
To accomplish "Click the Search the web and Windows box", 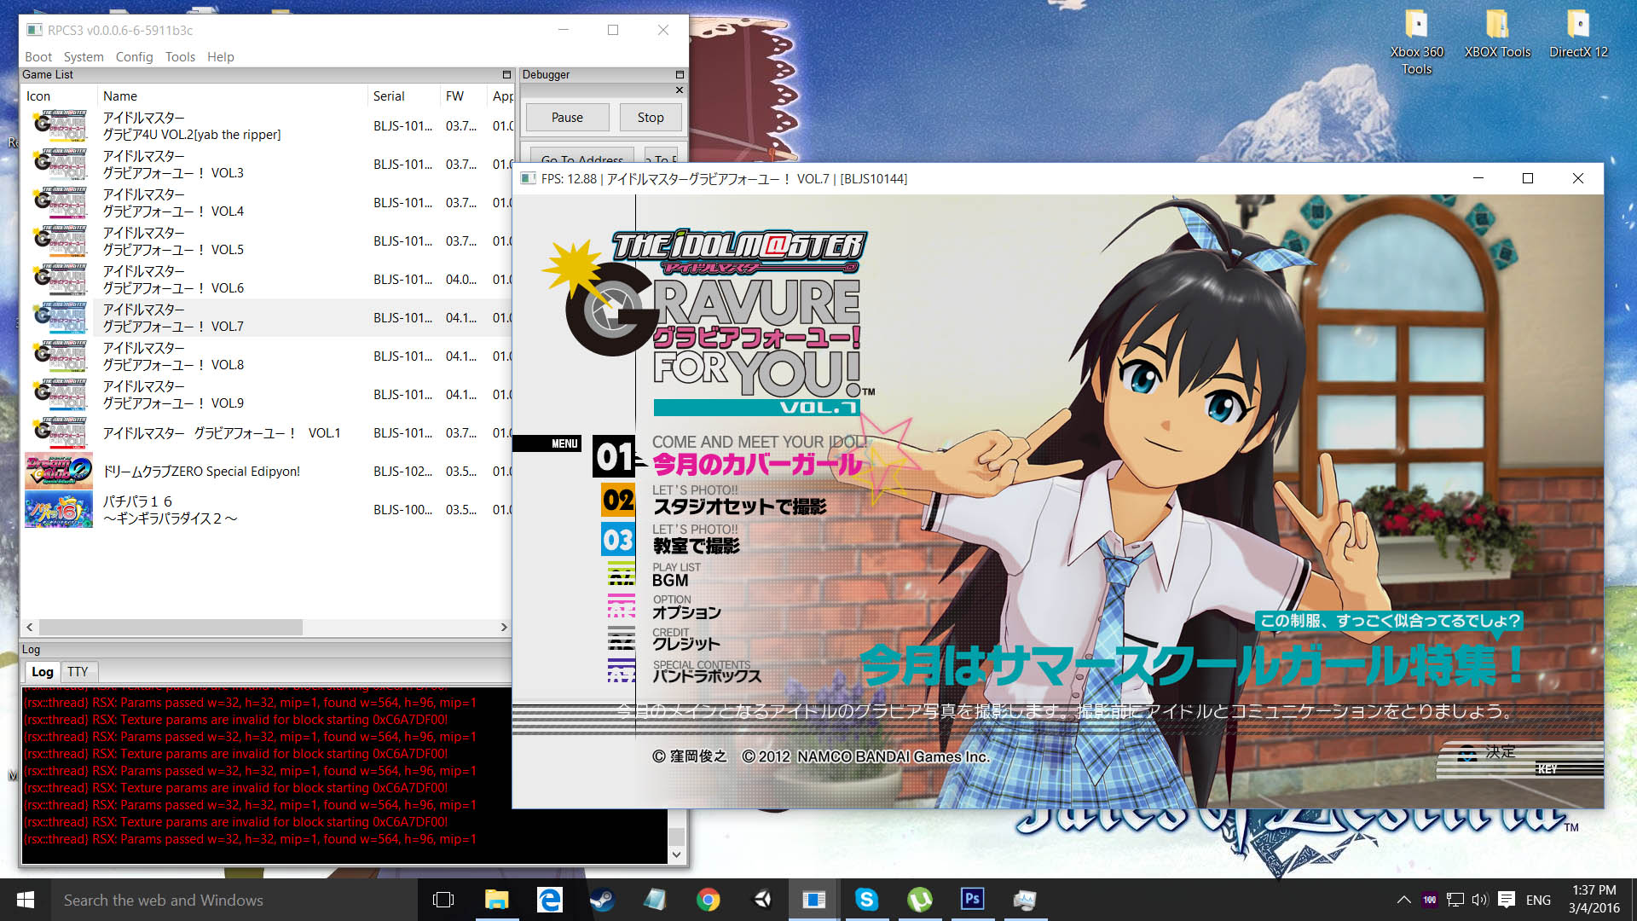I will point(233,900).
